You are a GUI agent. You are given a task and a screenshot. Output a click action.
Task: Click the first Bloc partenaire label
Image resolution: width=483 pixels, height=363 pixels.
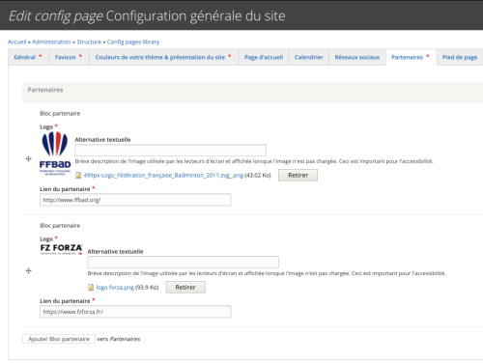click(60, 113)
